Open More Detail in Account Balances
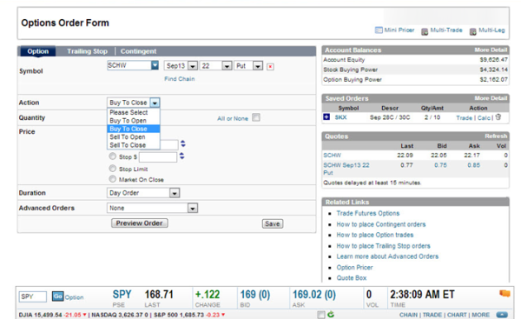The height and width of the screenshot is (319, 521). [x=491, y=50]
